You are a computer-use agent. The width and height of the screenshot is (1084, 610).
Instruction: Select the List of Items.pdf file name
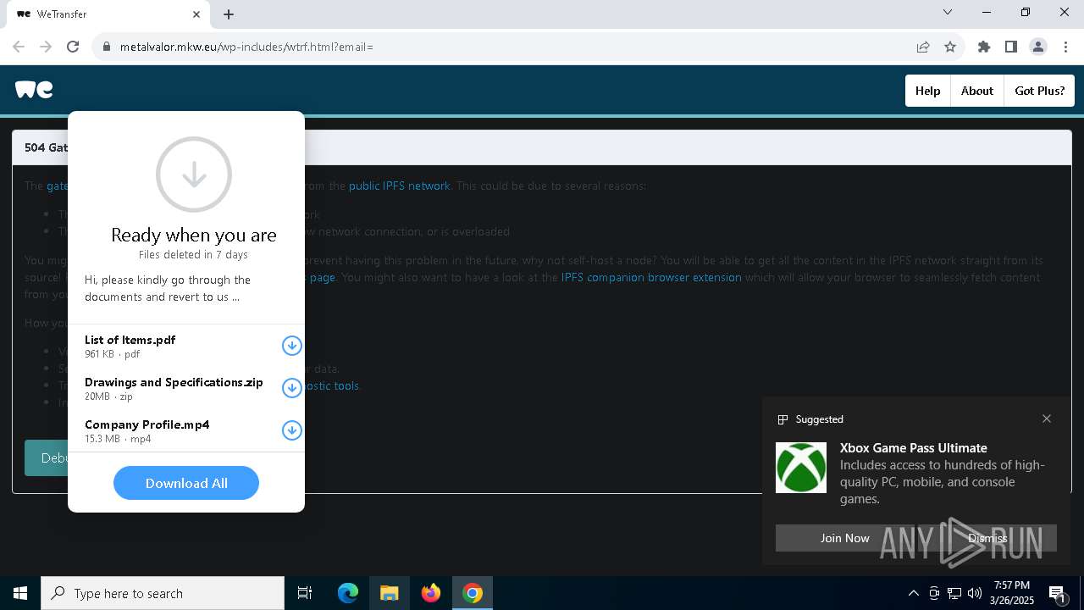130,340
